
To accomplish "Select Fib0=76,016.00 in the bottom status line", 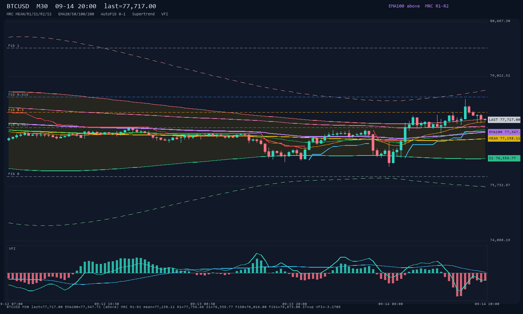I will tap(251, 307).
